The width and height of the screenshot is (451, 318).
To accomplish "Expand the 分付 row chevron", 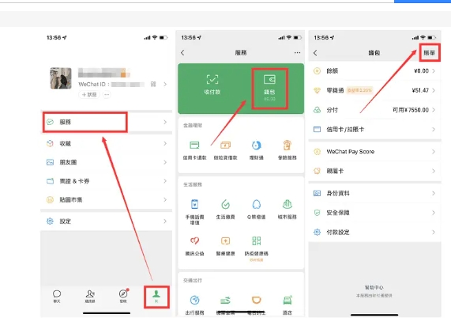I will 434,110.
